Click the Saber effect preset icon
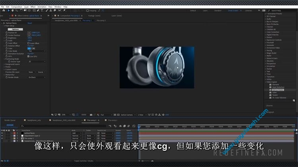Screen dimensions: 298x167 pos(270,92)
